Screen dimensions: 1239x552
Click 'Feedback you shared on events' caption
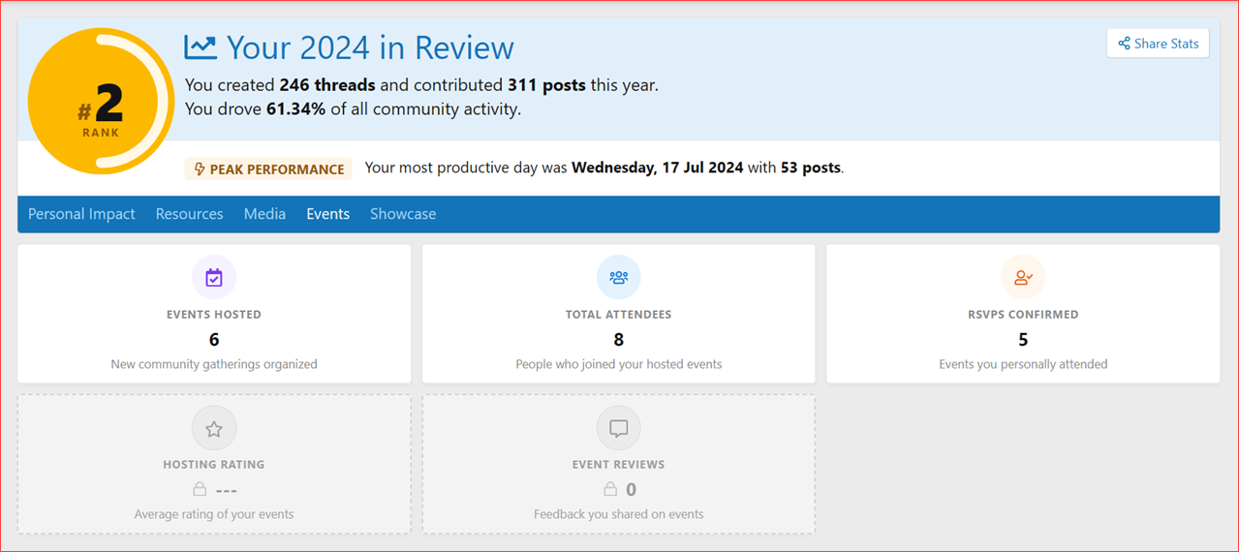(619, 514)
